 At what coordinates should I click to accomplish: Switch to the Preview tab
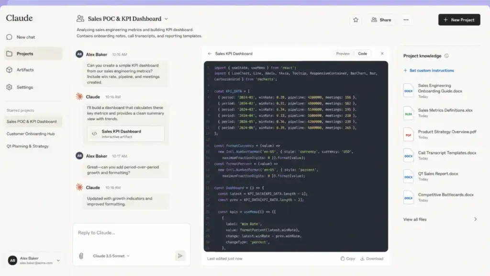[343, 54]
